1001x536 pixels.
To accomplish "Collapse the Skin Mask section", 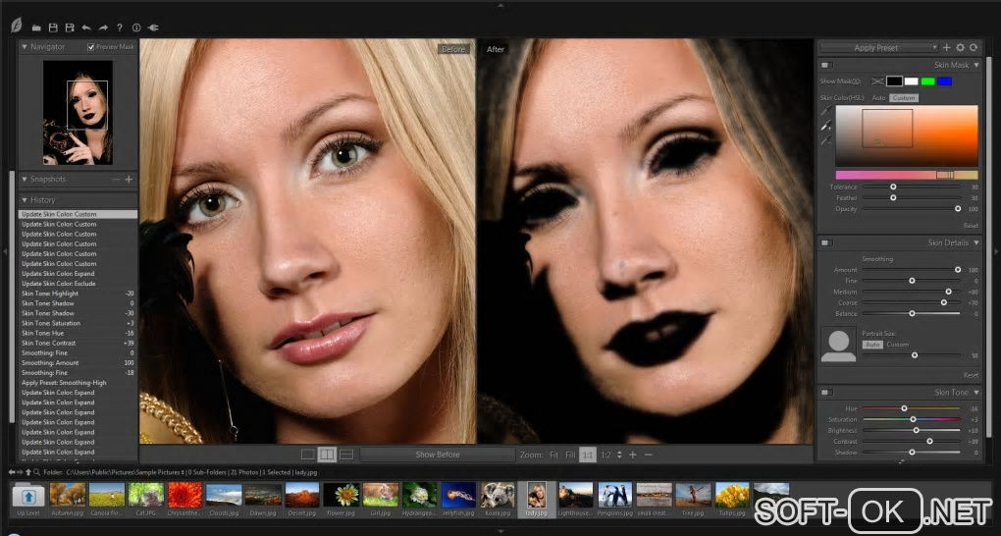I will click(976, 65).
